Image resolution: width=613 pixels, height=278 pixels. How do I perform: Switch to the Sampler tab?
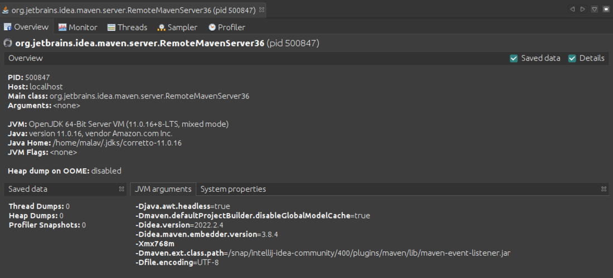(x=177, y=27)
